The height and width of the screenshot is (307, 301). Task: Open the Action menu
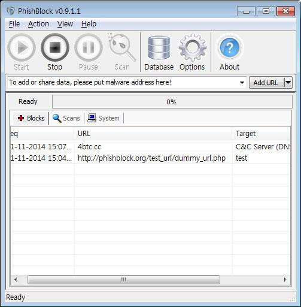click(x=38, y=24)
